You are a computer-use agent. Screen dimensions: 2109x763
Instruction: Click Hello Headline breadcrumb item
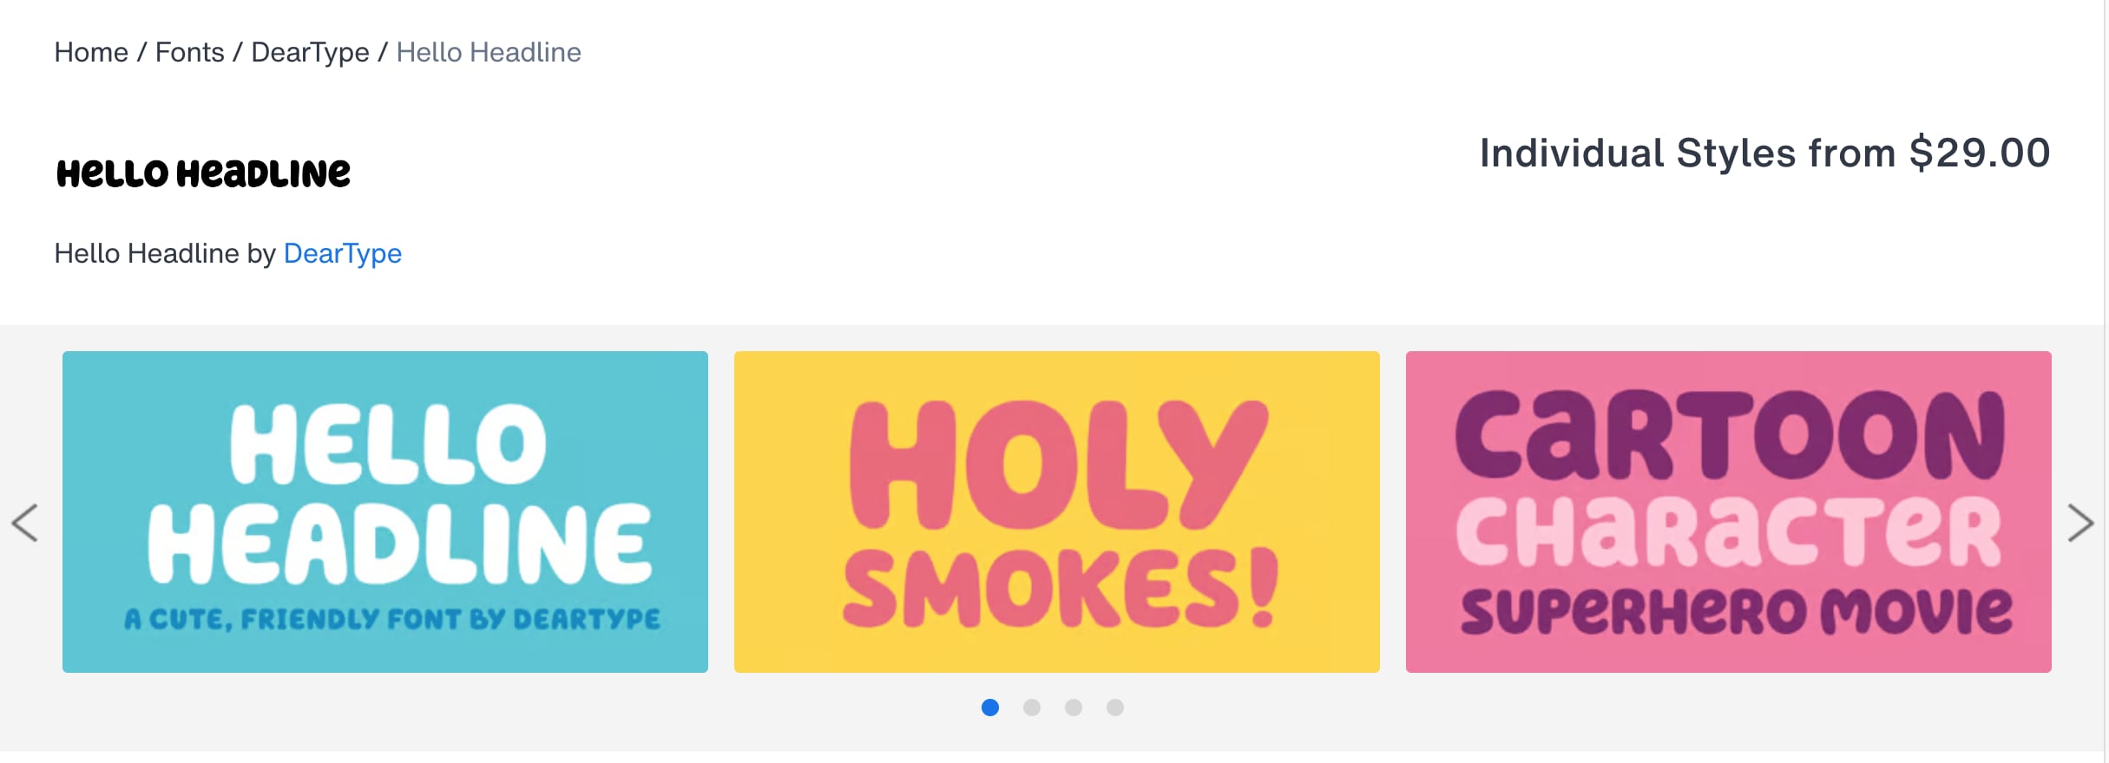(x=489, y=52)
